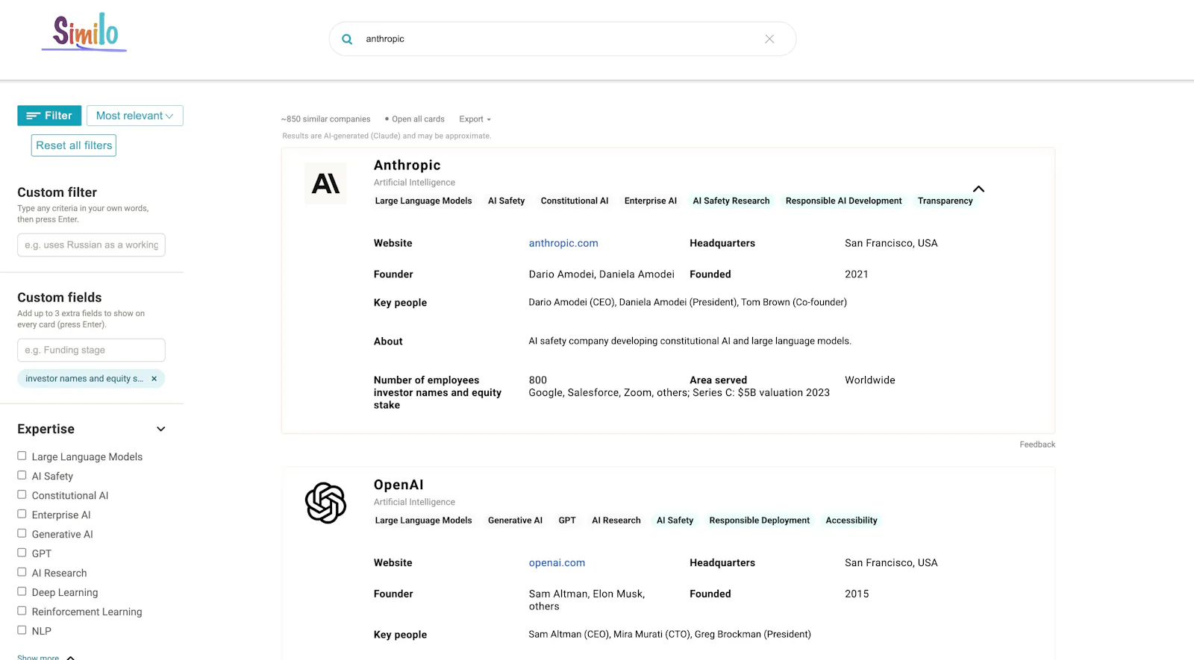Click the Custom filter input field
The width and height of the screenshot is (1194, 660).
pos(91,245)
